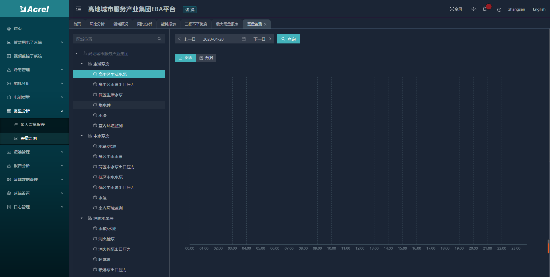Close the 需量监测 tab
The height and width of the screenshot is (277, 550).
(x=265, y=24)
